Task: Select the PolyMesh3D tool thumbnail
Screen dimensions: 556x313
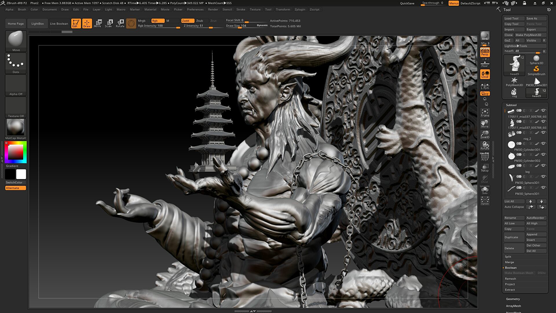Action: tap(514, 81)
